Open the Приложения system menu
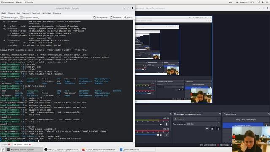The width and height of the screenshot is (270, 152). click(8, 3)
